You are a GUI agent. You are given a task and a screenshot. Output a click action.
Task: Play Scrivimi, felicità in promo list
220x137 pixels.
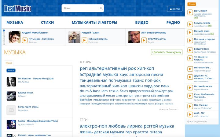point(190,24)
